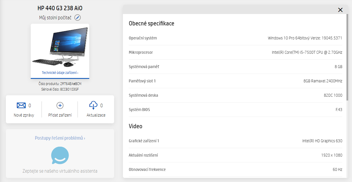The height and width of the screenshot is (182, 352).
Task: Click the Systém BIOS version F.43 value
Action: 339,110
